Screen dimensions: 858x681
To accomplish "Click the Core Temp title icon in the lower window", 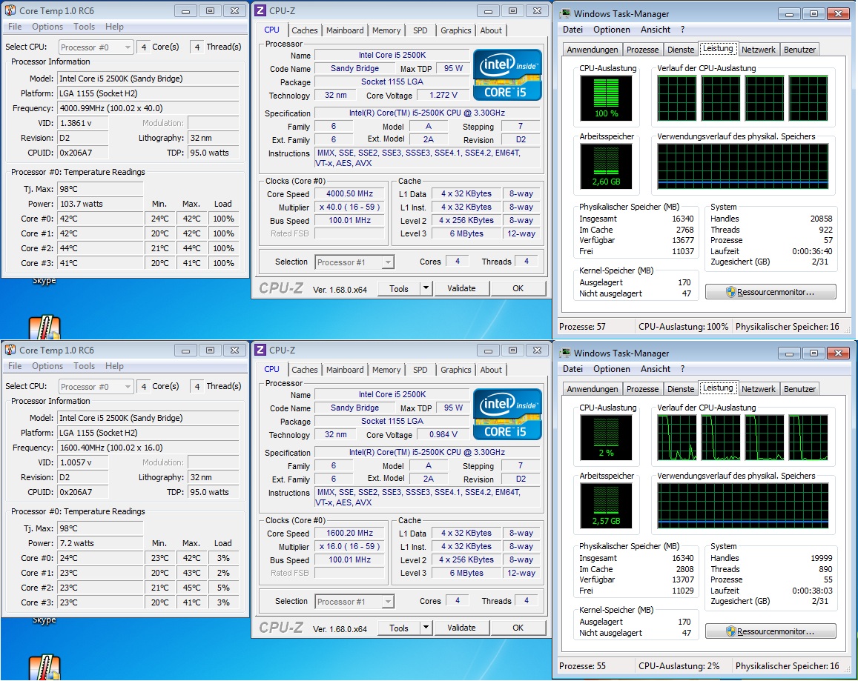I will (x=10, y=350).
